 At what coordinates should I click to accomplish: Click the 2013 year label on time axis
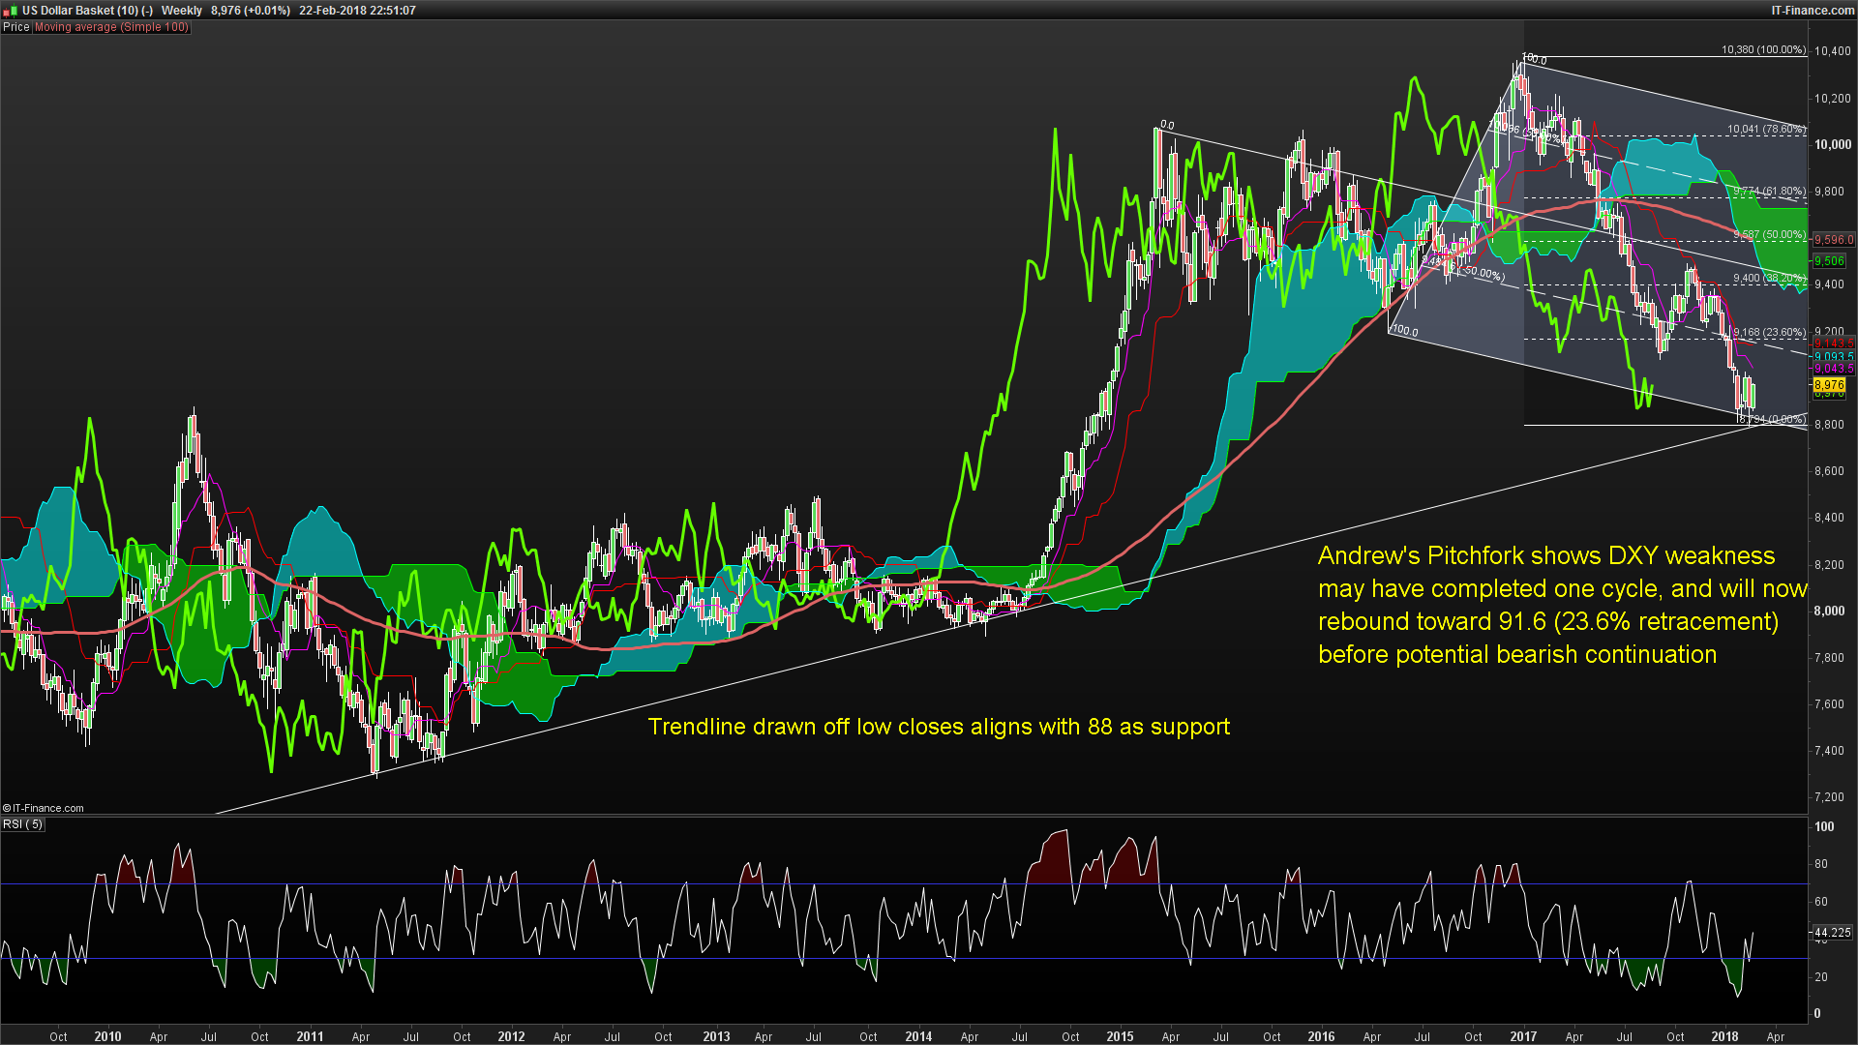[x=716, y=1036]
